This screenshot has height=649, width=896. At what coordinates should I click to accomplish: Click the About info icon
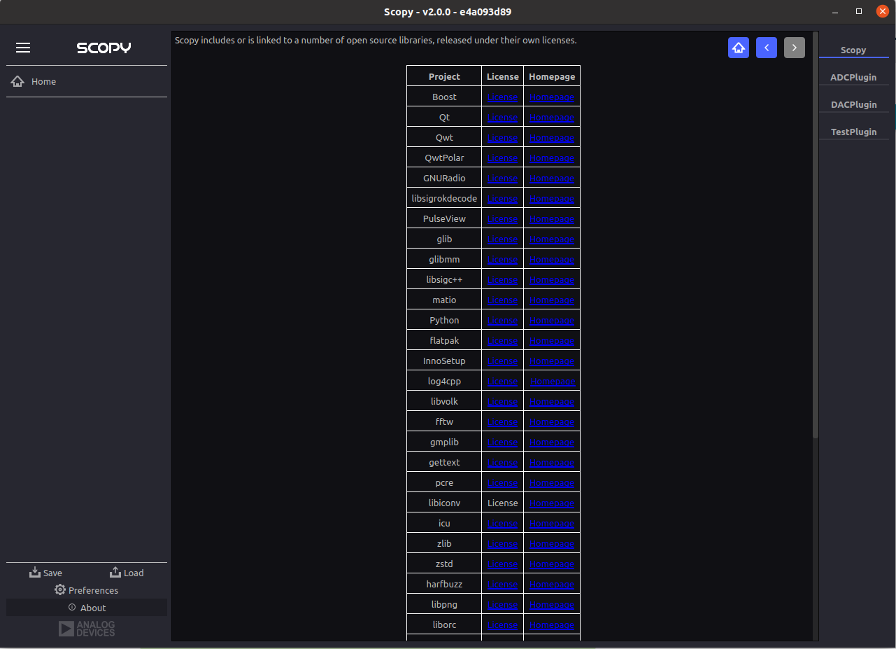click(72, 607)
